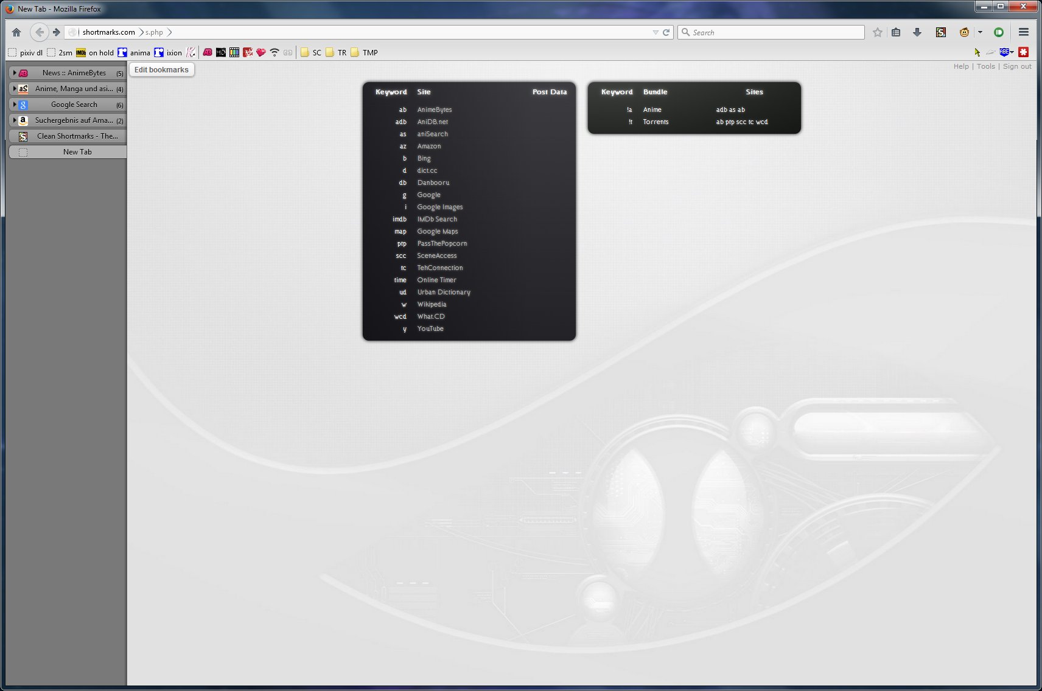1042x691 pixels.
Task: Click the Edit bookmarks button
Action: pyautogui.click(x=161, y=70)
